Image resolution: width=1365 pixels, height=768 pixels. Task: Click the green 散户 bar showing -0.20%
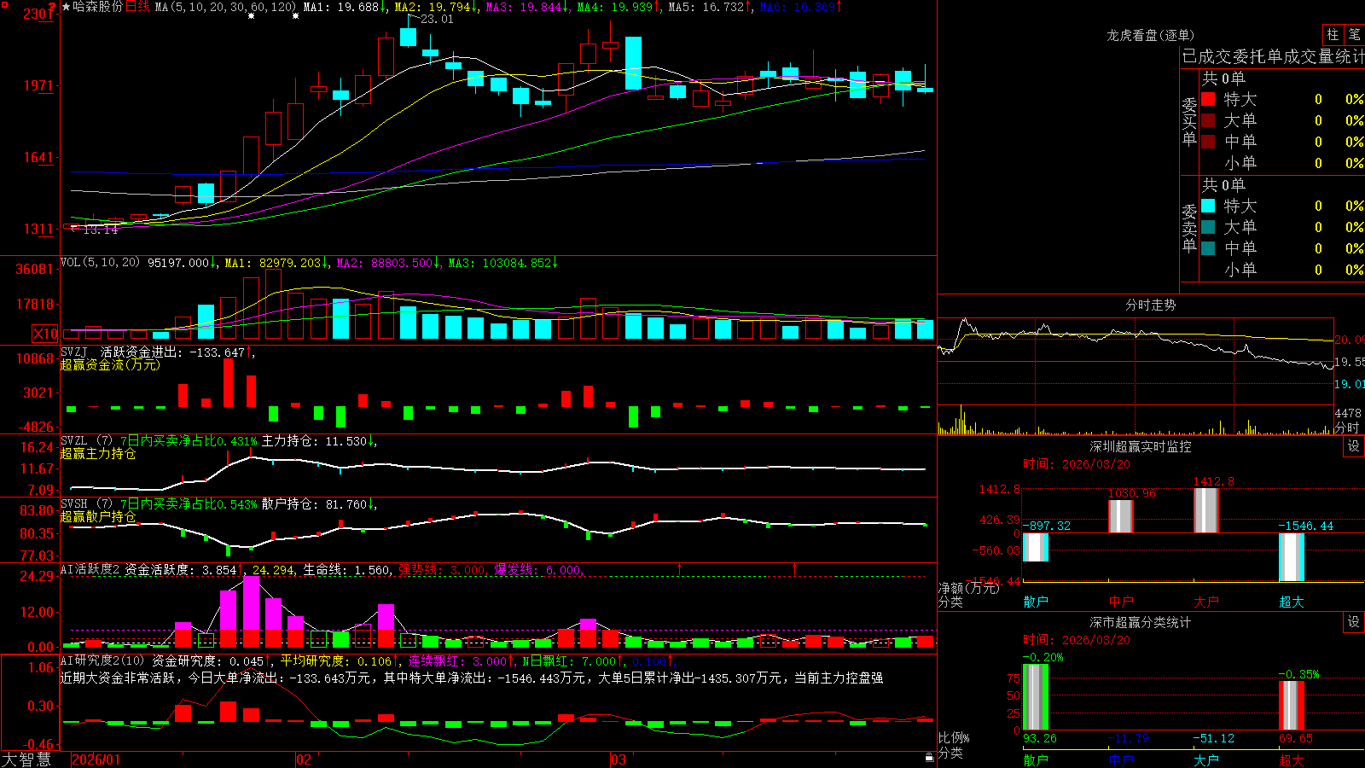[x=1035, y=696]
